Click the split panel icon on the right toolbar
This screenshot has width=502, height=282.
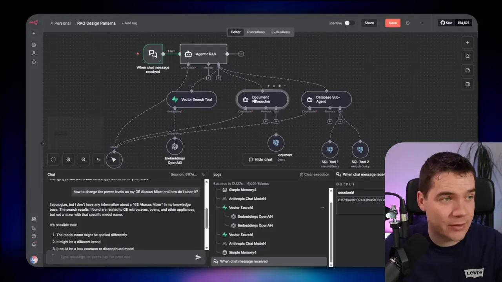click(x=467, y=84)
